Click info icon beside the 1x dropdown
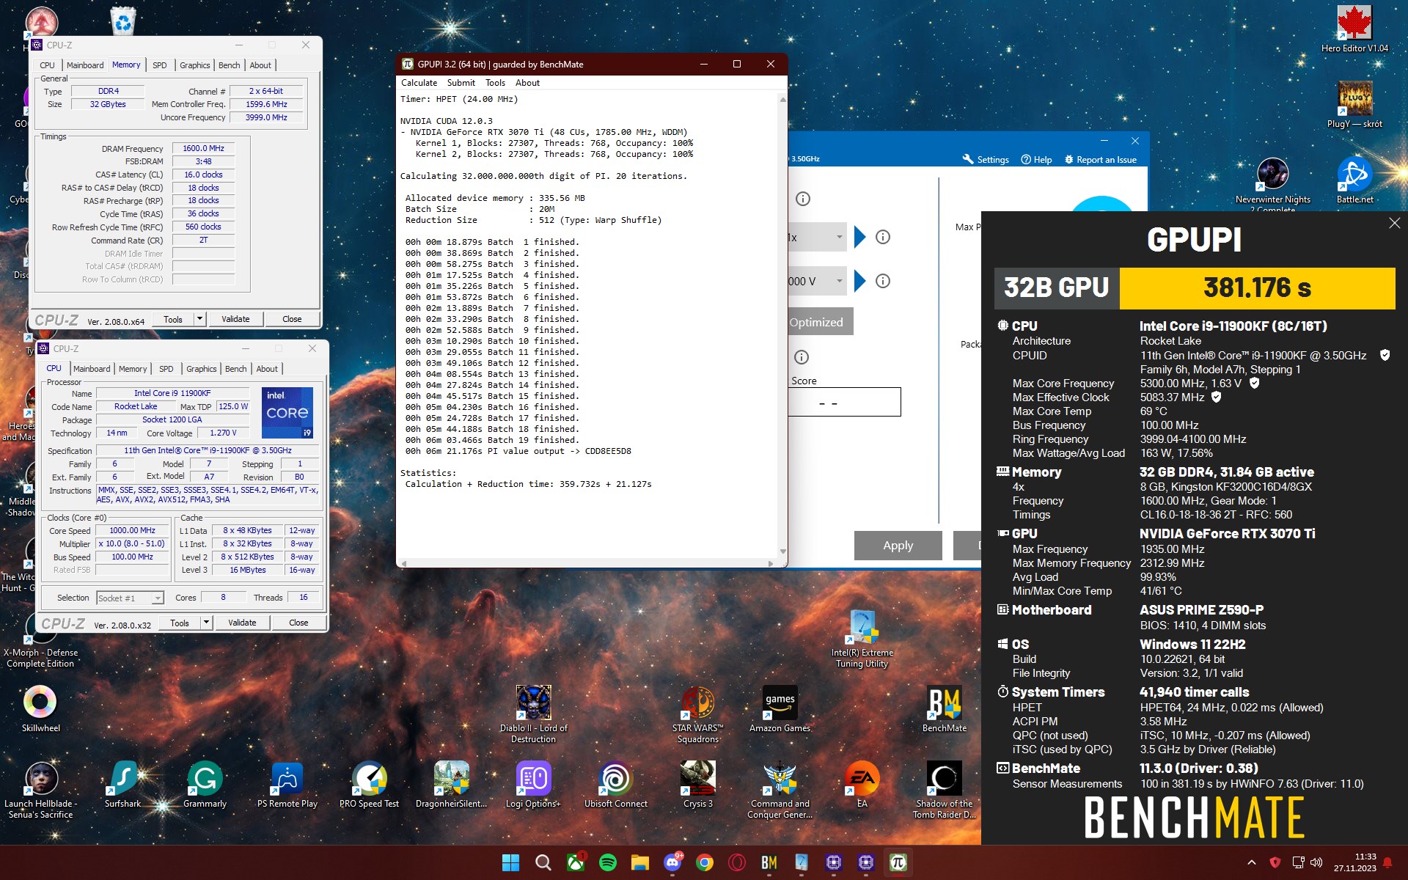The height and width of the screenshot is (880, 1408). 883,237
